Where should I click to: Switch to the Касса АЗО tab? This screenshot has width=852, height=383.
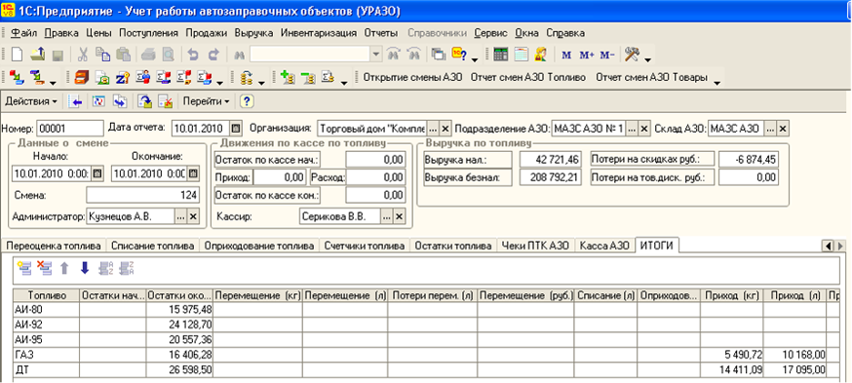[604, 246]
